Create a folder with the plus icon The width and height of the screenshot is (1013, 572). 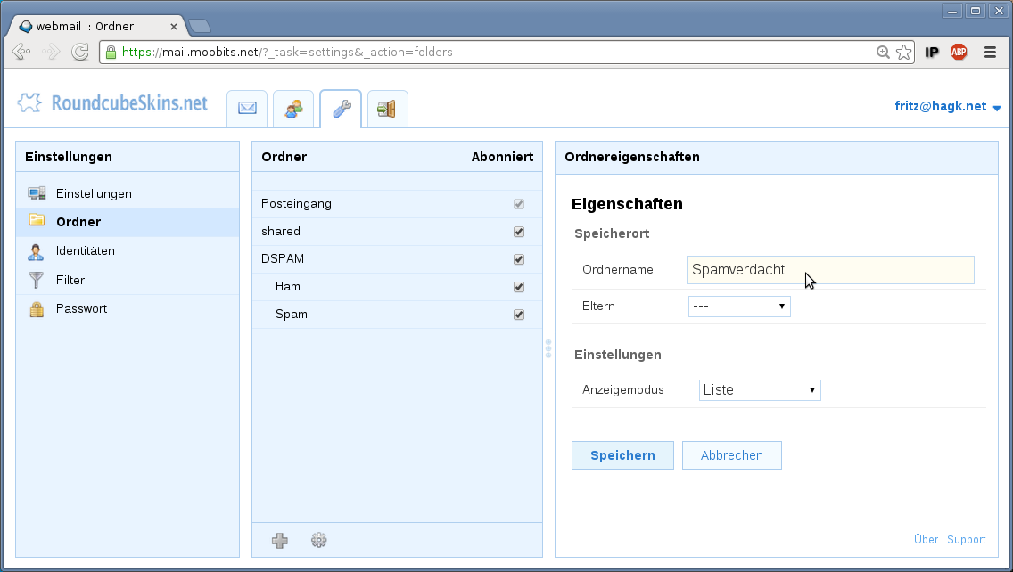pos(279,540)
